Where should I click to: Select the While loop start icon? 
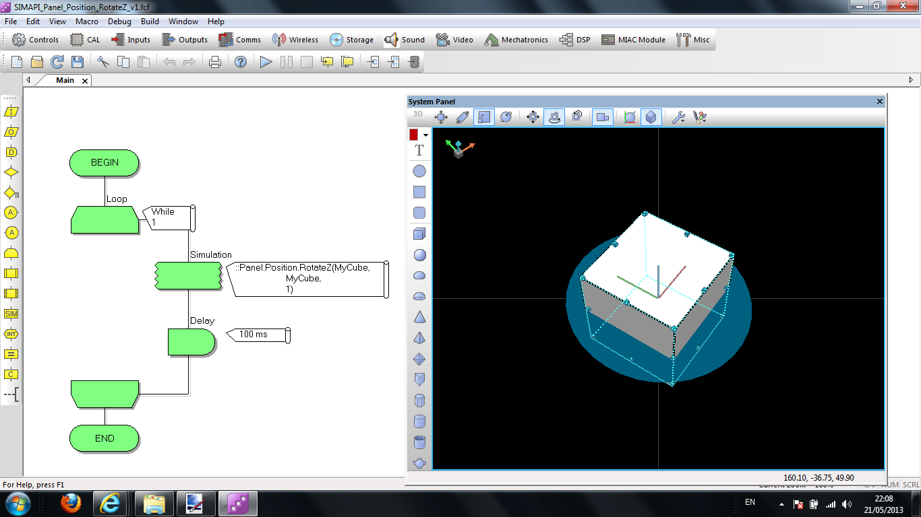(x=105, y=220)
